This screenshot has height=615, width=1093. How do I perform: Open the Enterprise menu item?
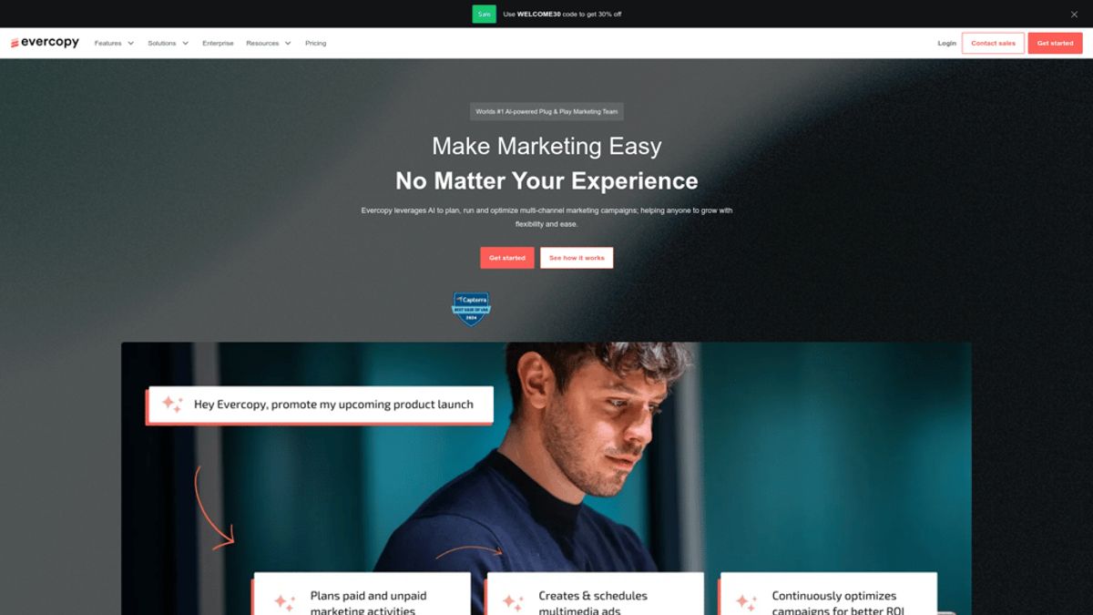(x=218, y=43)
